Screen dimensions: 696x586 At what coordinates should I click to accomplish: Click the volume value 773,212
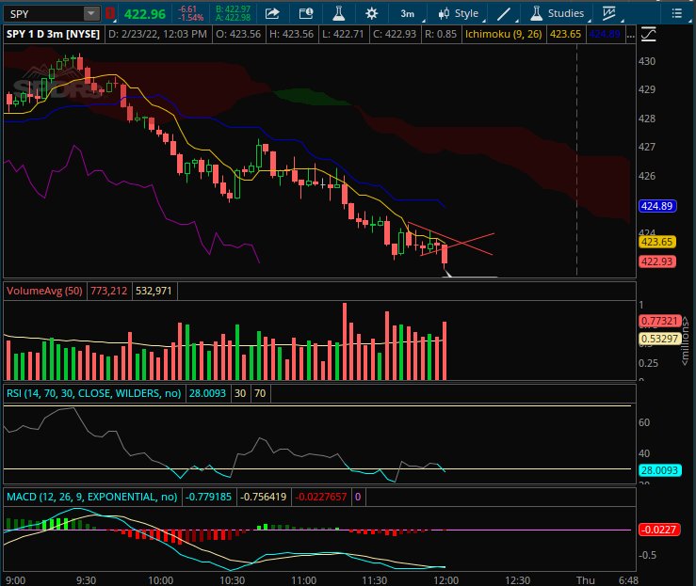point(108,292)
